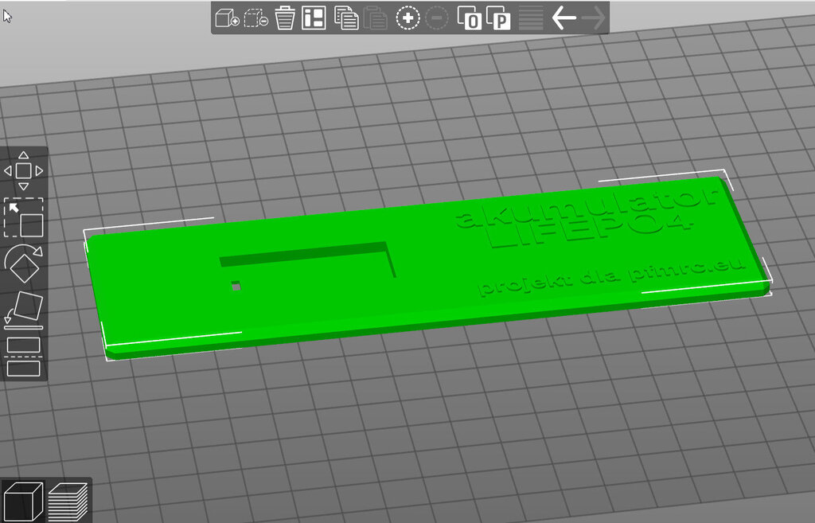815x523 pixels.
Task: Click the Remove instance minus icon
Action: pyautogui.click(x=437, y=18)
